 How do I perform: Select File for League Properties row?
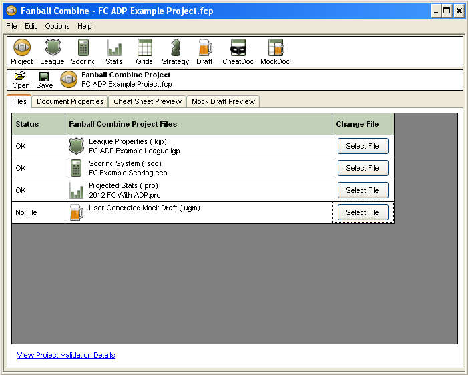[x=363, y=146]
